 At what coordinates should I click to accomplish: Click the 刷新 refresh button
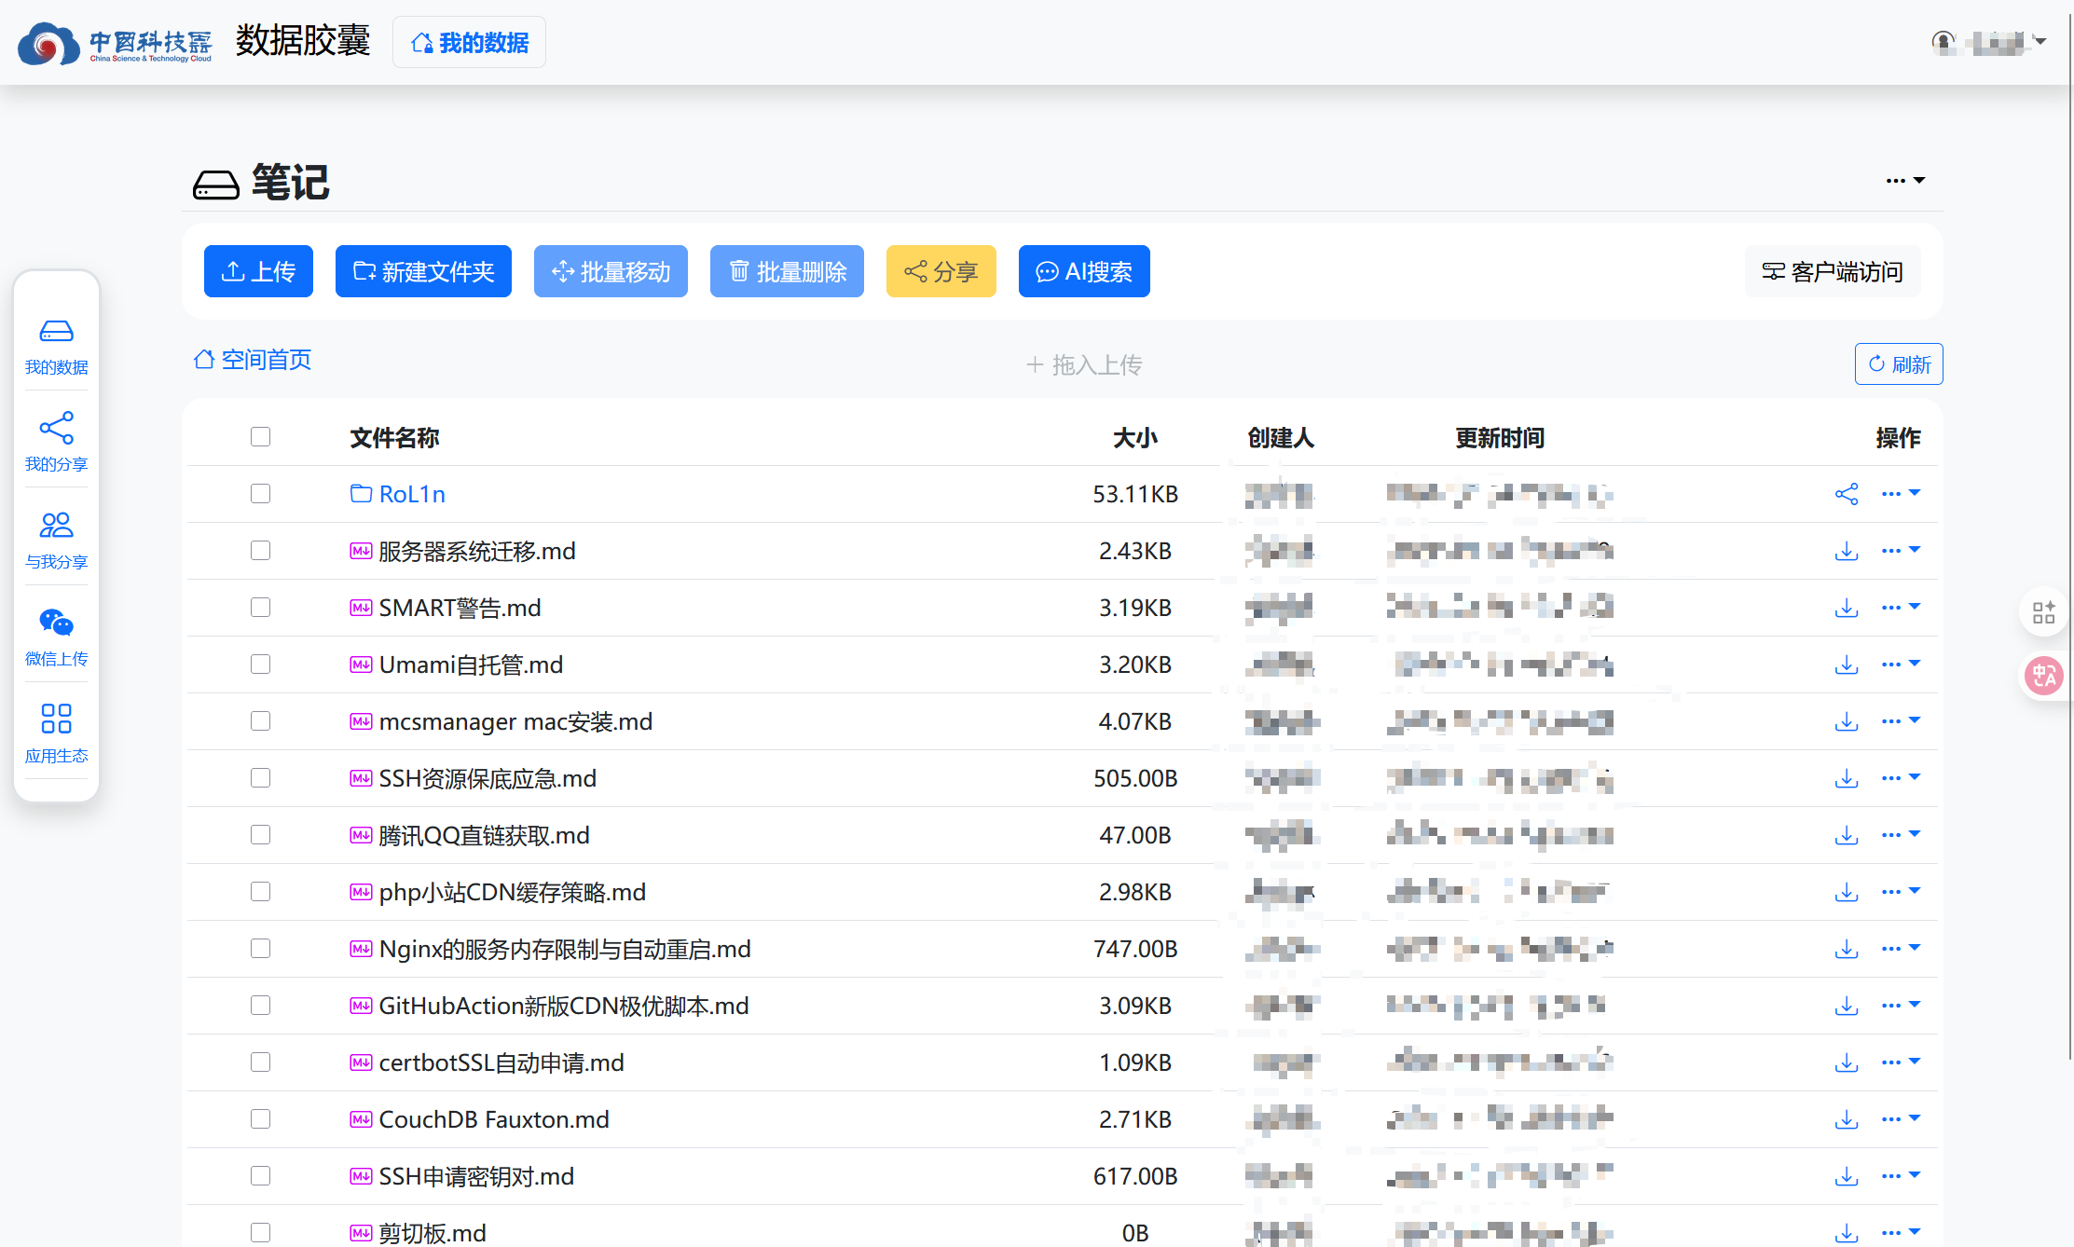(x=1899, y=364)
